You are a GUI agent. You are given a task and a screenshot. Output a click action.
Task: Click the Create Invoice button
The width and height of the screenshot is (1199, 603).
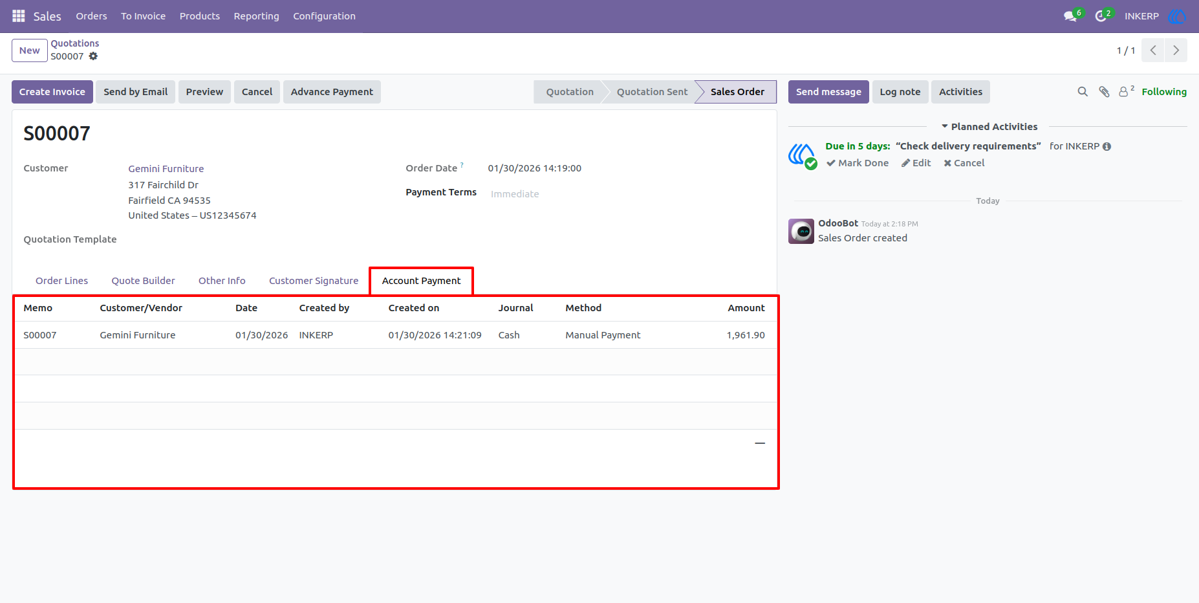click(52, 92)
